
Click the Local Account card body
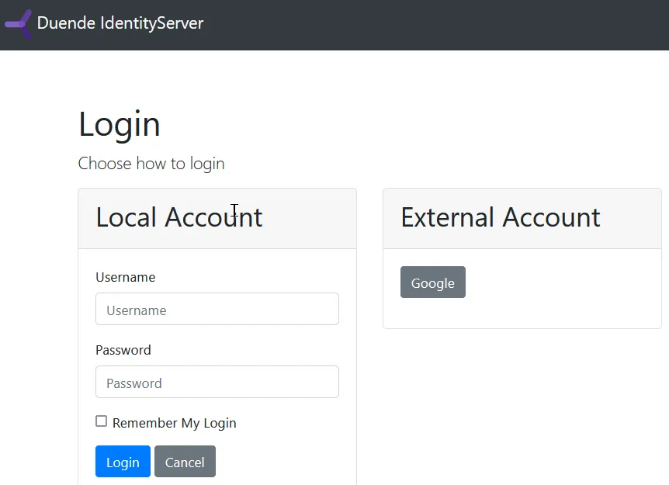click(217, 365)
